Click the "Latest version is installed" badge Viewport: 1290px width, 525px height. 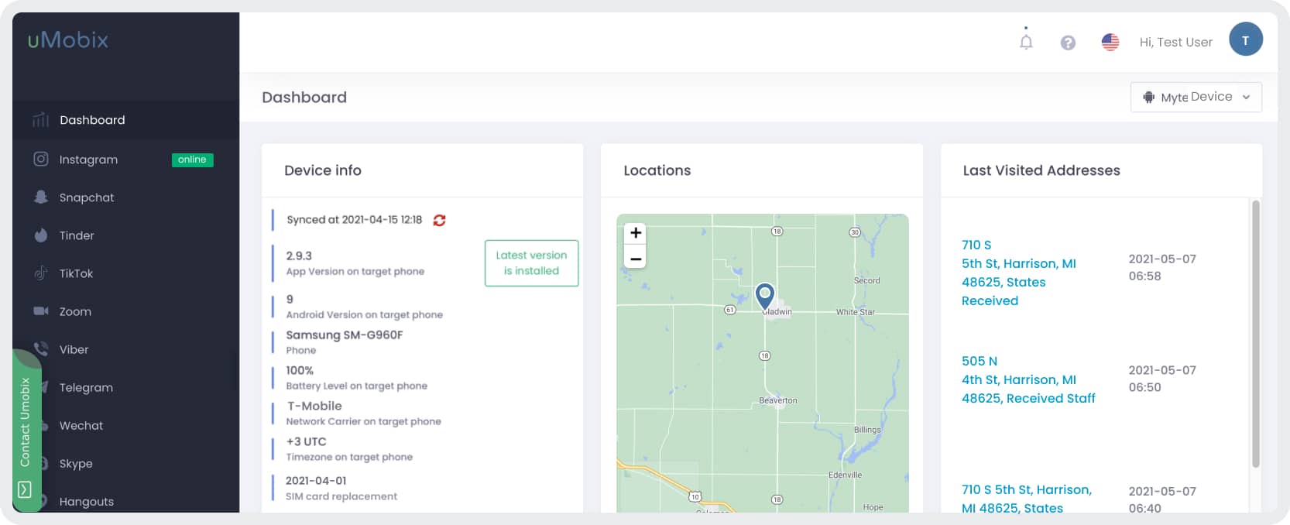click(x=531, y=263)
